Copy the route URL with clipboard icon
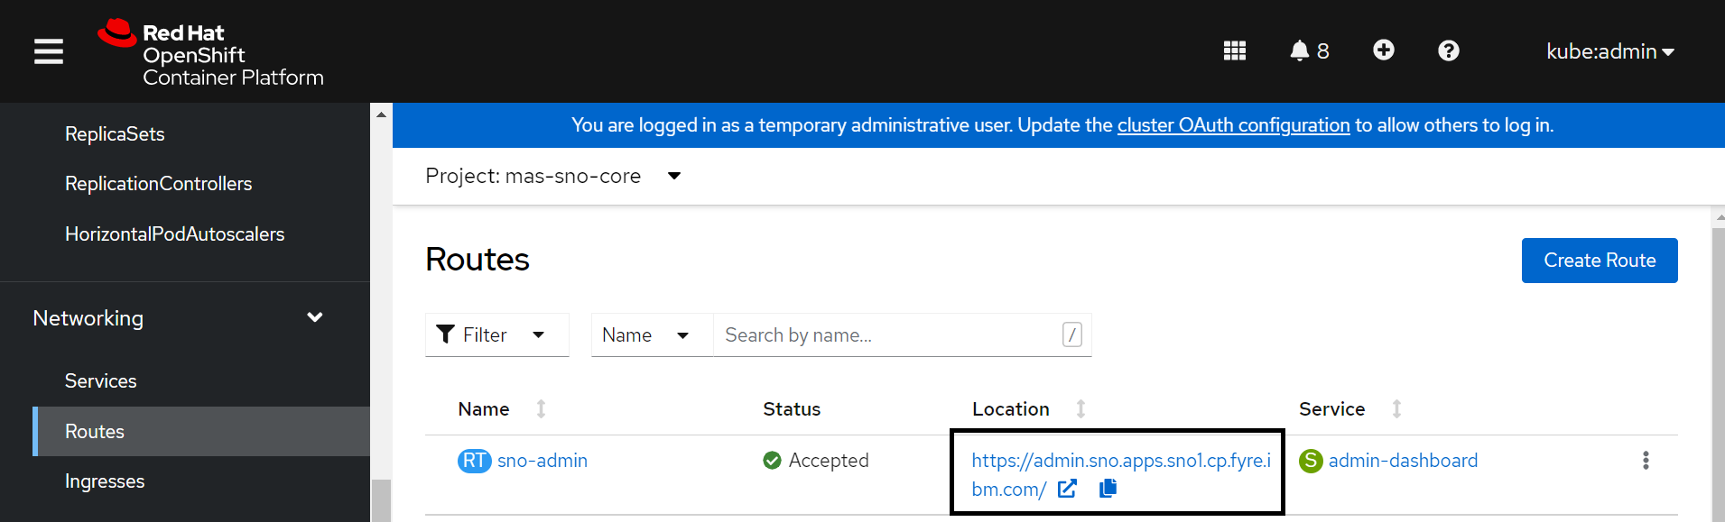The image size is (1725, 522). [x=1108, y=489]
